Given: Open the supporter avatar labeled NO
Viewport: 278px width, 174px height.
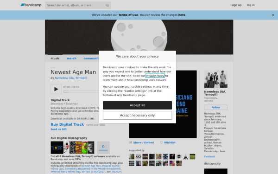Looking at the screenshot, I should point(138,157).
